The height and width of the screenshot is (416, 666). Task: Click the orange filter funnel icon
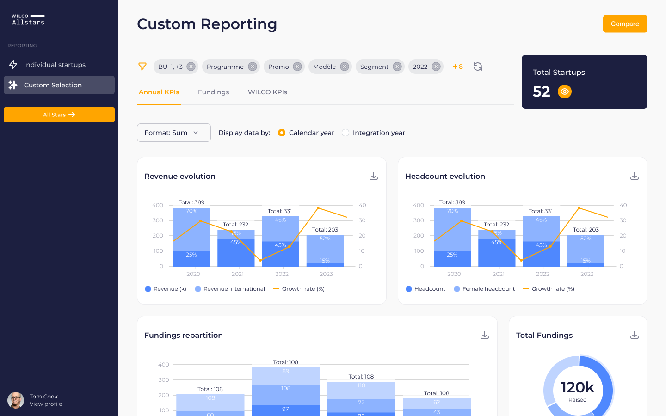click(142, 67)
